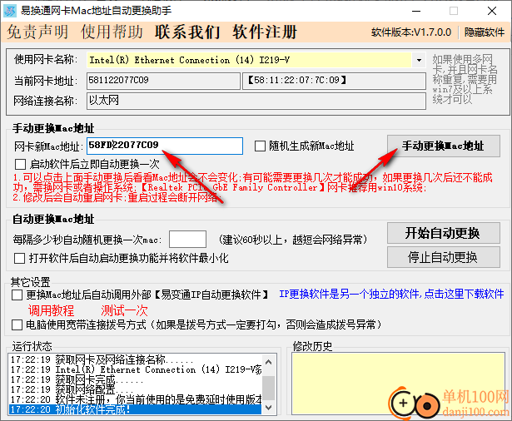Image resolution: width=512 pixels, height=421 pixels.
Task: Click the current MAC field 581122077C09
Action: pos(164,81)
